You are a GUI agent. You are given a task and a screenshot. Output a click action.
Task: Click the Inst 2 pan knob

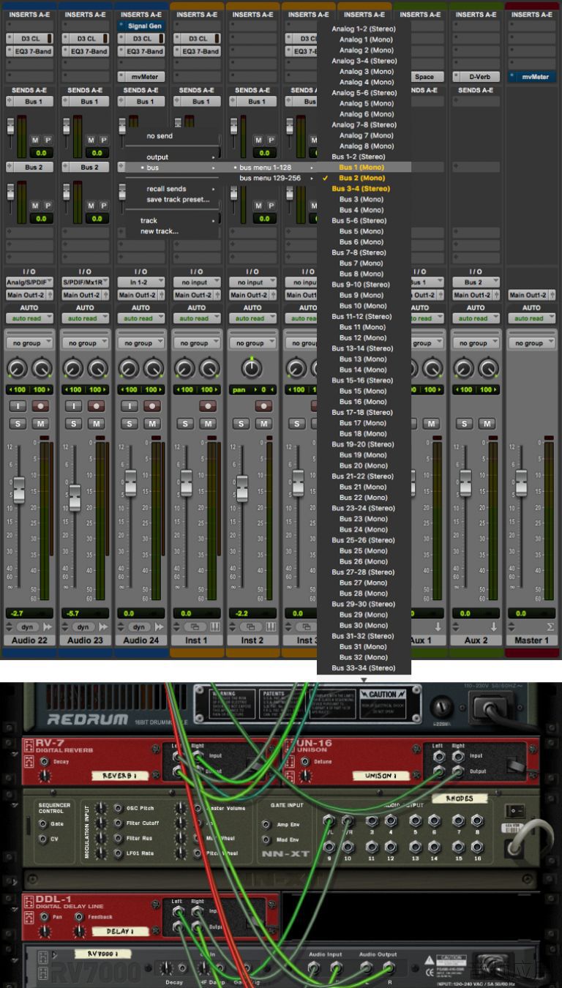[x=252, y=368]
